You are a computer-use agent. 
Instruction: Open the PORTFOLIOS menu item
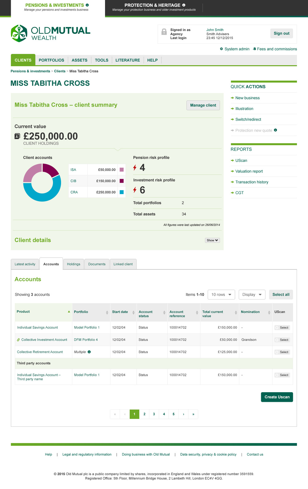(x=51, y=60)
